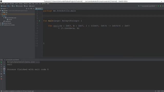Select Tutorial.iml in the project tree
Screen dimensions: 164x92
click(7, 21)
